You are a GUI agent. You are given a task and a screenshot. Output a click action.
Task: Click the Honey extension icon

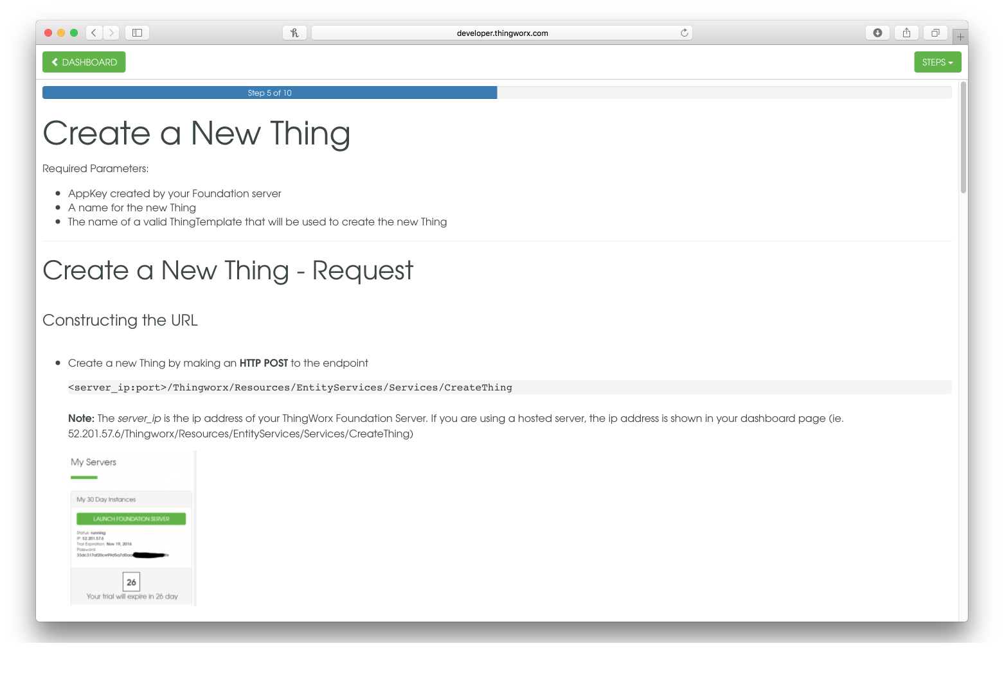point(294,33)
